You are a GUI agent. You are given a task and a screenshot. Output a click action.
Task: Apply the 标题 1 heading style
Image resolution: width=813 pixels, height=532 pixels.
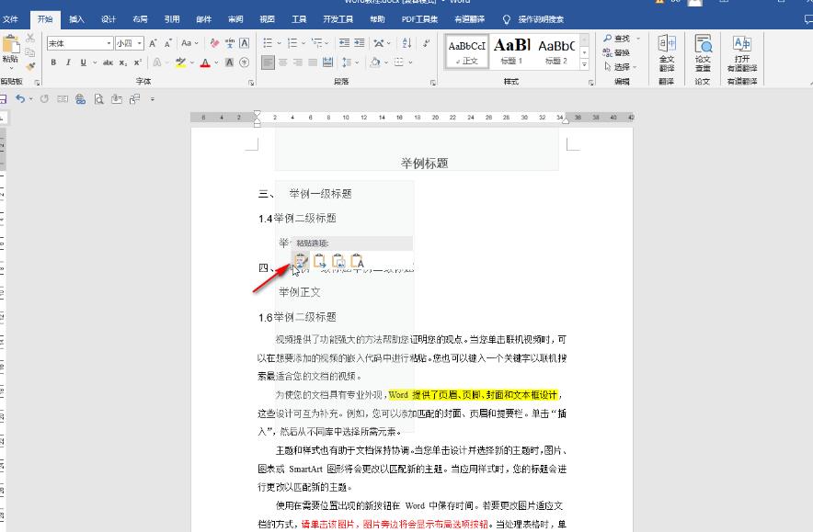click(511, 51)
